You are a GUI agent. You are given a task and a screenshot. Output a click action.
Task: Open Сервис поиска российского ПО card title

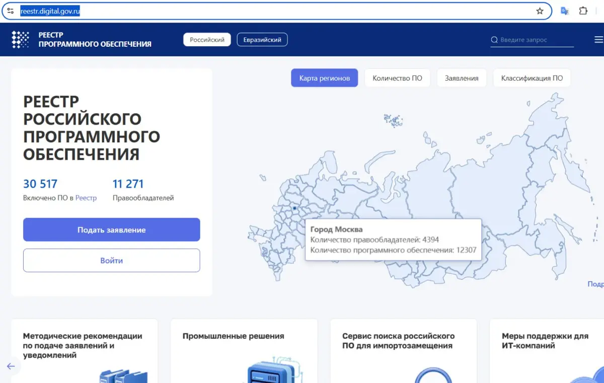point(398,341)
